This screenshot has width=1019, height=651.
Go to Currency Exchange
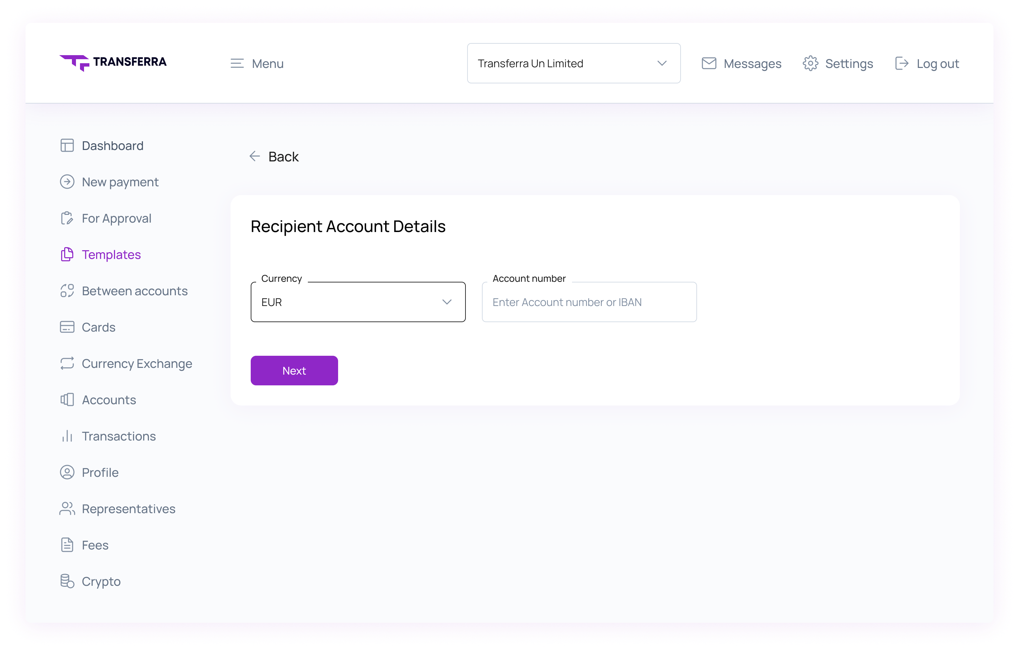click(x=126, y=363)
